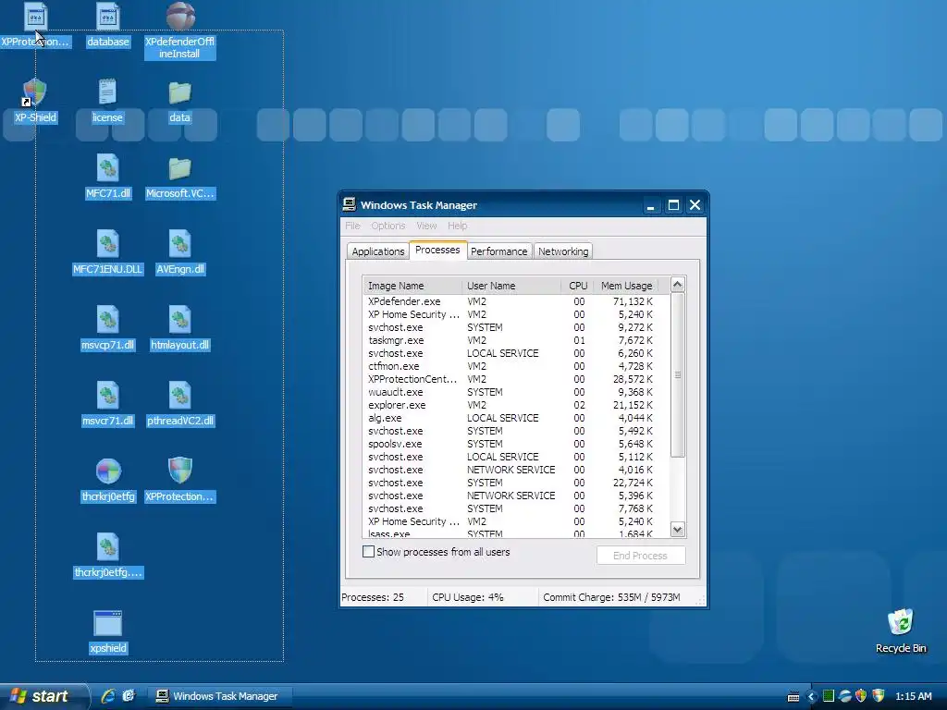Sort by Mem Usage column header
Screen dimensions: 947x710
pyautogui.click(x=626, y=286)
